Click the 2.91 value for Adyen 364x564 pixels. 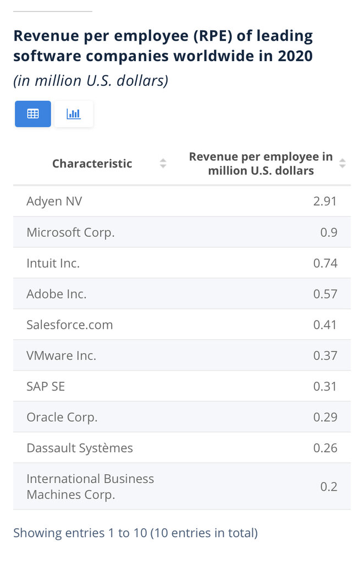tap(325, 201)
